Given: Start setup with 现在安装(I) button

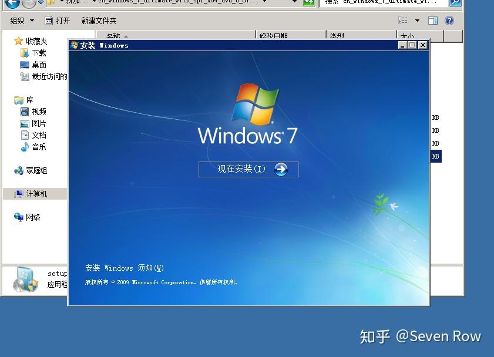Looking at the screenshot, I should click(248, 169).
